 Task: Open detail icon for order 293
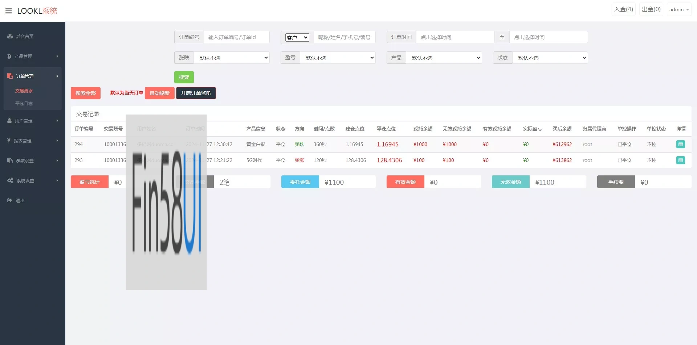pos(680,160)
